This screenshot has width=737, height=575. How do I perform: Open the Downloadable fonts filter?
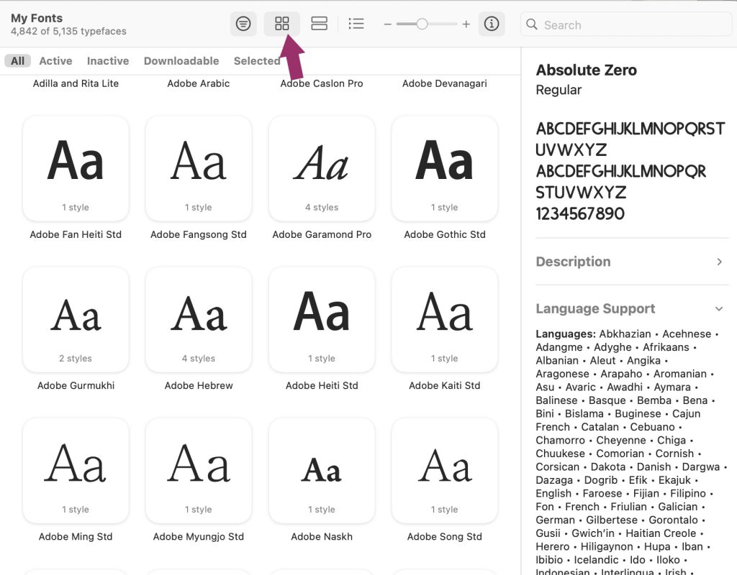click(181, 61)
